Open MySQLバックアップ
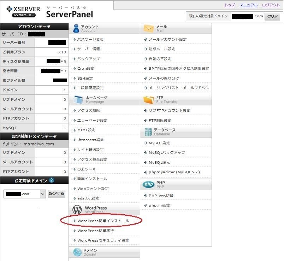 [167, 152]
